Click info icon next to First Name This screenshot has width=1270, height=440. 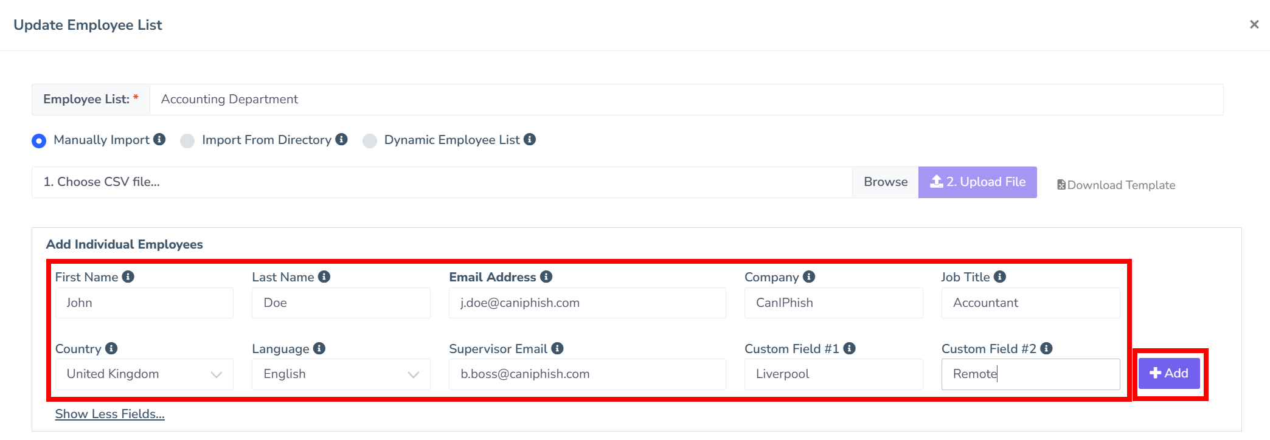pyautogui.click(x=128, y=277)
